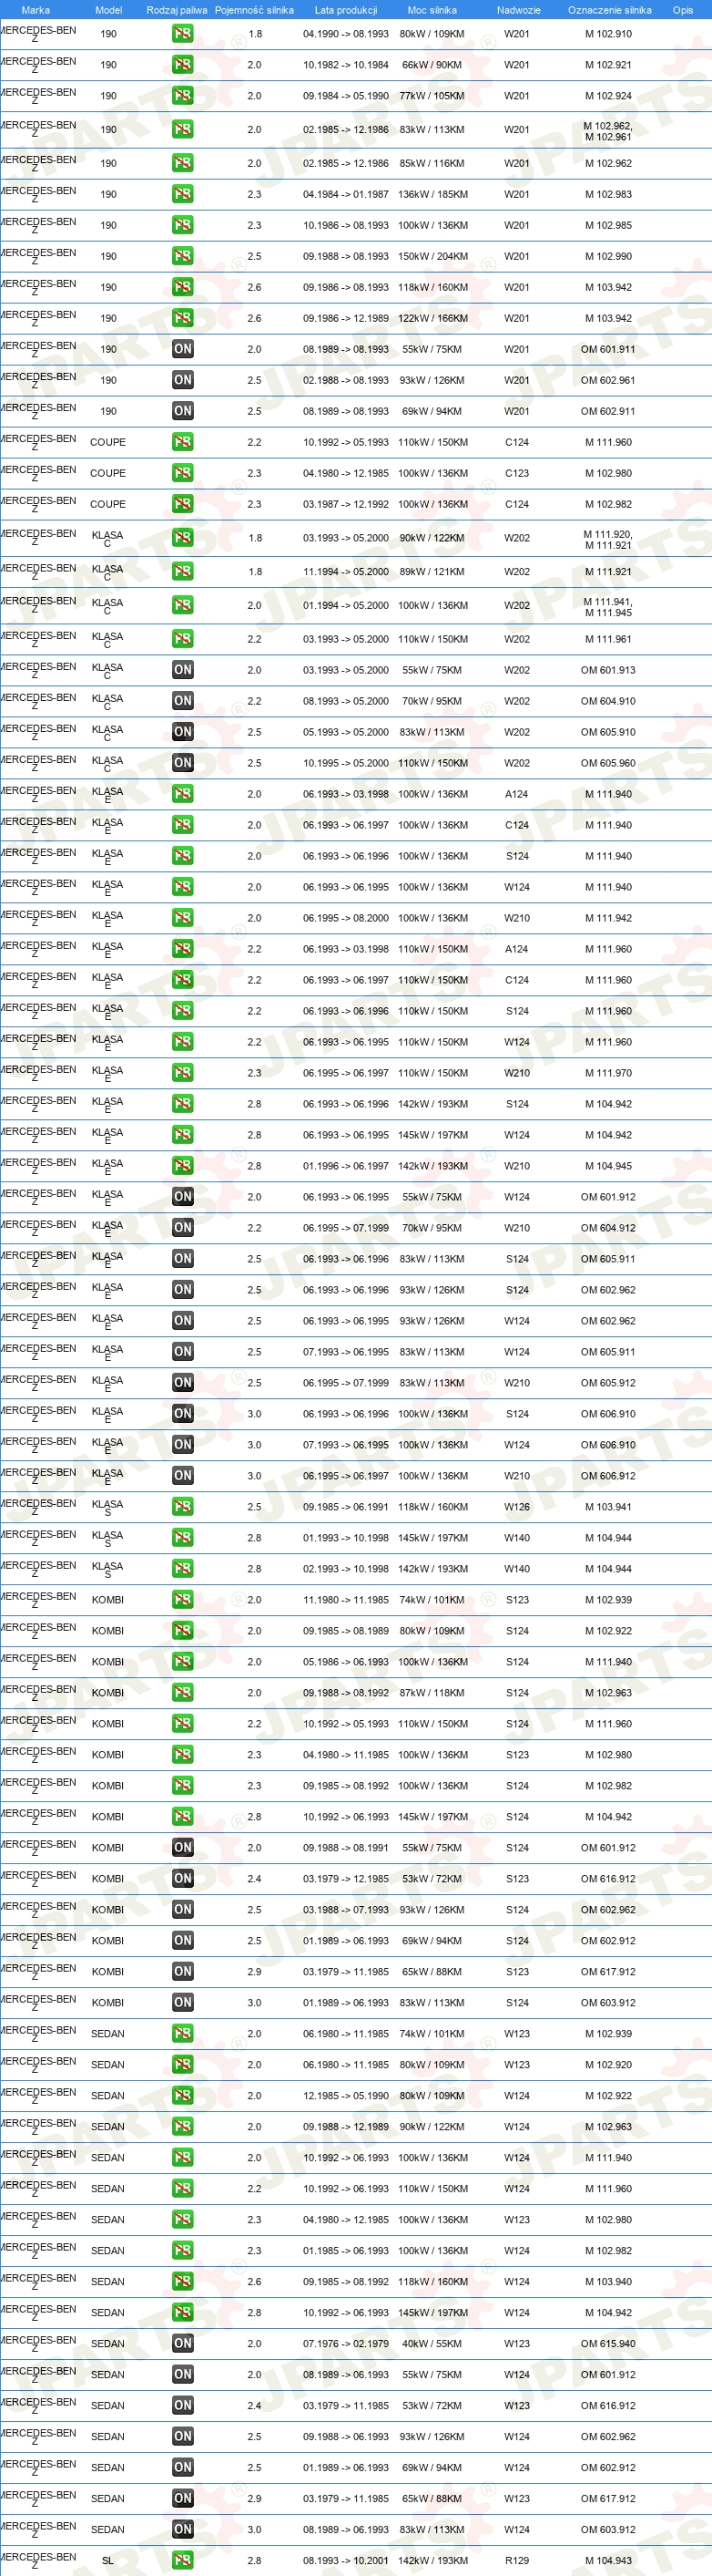712x2576 pixels.
Task: Click the ON icon in the OM 606.912 row
Action: point(182,1476)
